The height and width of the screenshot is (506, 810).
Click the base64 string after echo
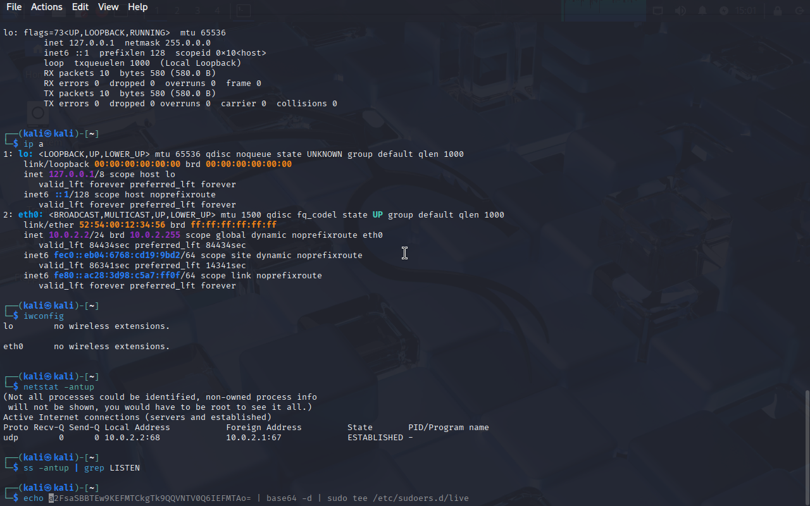click(x=150, y=498)
